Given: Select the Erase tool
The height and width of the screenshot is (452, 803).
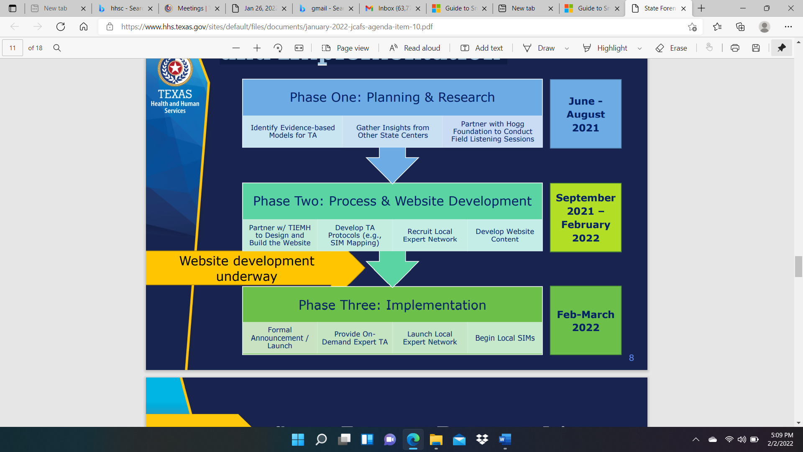Looking at the screenshot, I should 671,48.
